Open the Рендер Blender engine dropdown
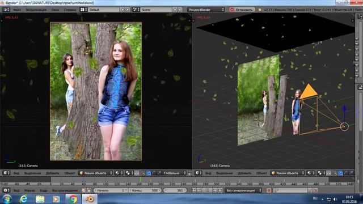The image size is (363, 204). coord(206,10)
